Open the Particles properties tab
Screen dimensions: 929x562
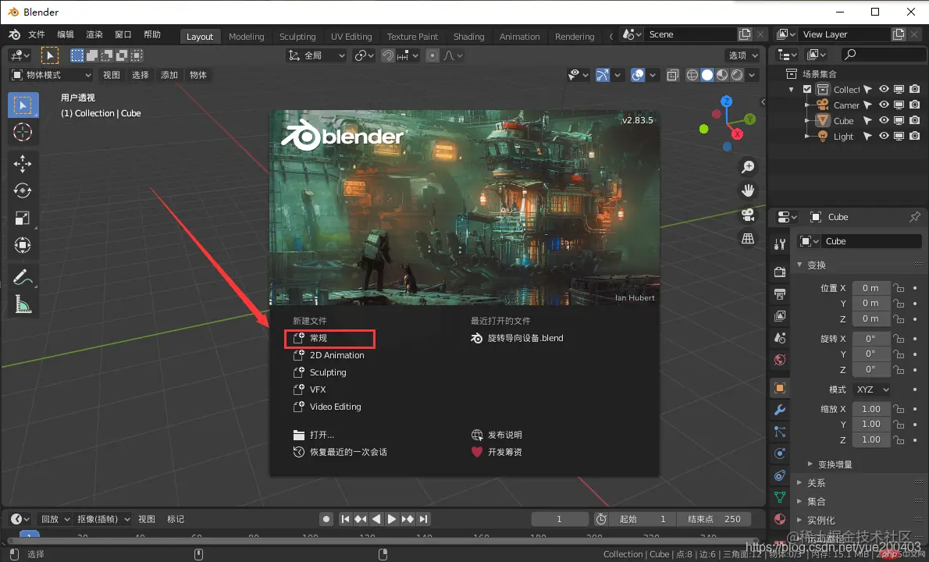click(x=780, y=432)
